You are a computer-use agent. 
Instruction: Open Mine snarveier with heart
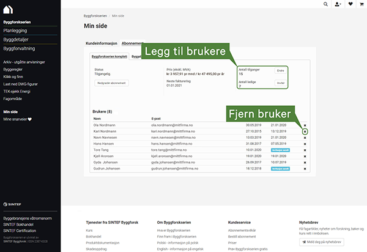(x=17, y=119)
